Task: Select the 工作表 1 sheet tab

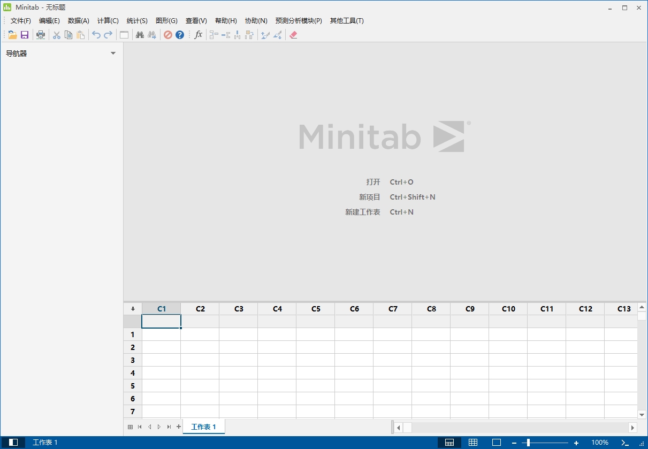Action: click(204, 427)
